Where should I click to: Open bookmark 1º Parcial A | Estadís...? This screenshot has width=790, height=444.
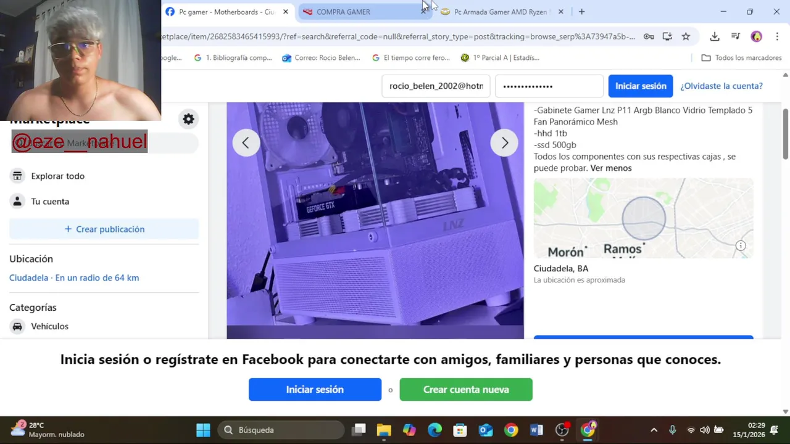tap(500, 57)
